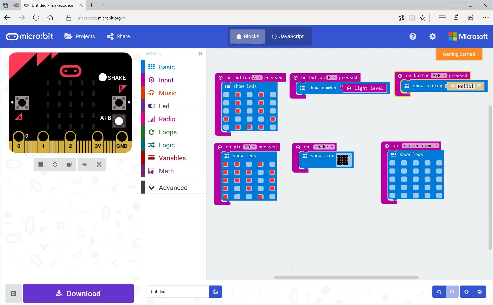Mute the simulator sound
493x305 pixels.
click(84, 164)
